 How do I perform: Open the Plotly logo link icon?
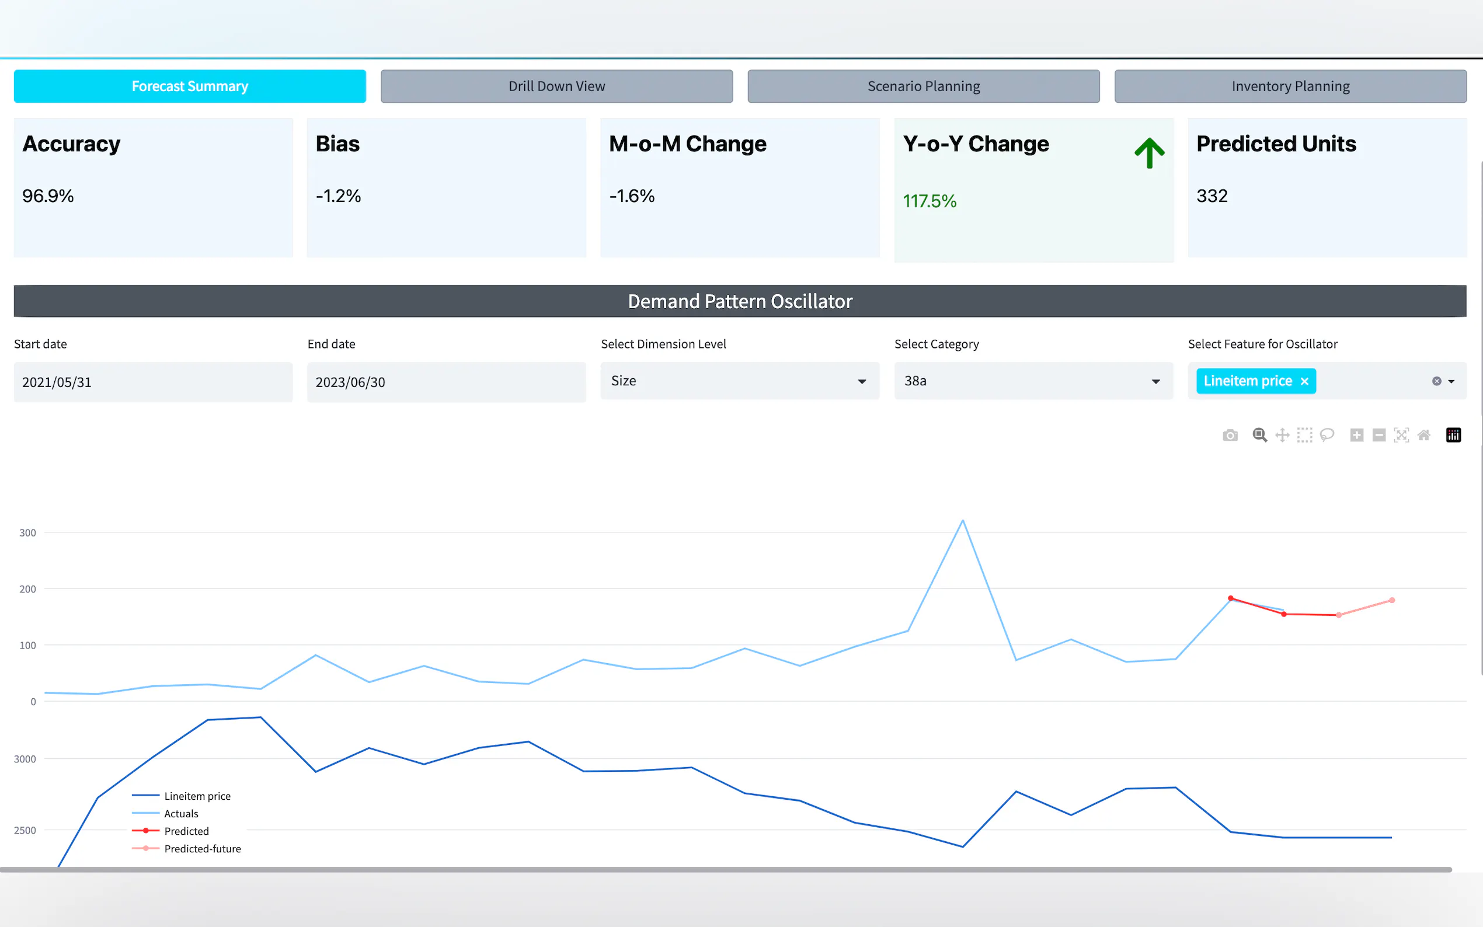click(1454, 435)
